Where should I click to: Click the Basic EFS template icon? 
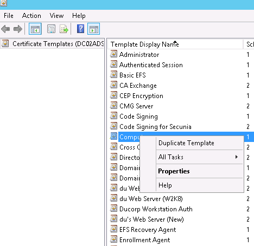pyautogui.click(x=113, y=74)
